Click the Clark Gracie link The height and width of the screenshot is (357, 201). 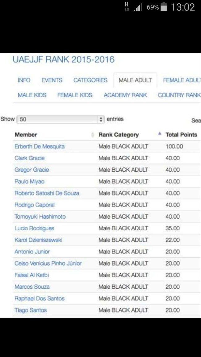coord(29,158)
